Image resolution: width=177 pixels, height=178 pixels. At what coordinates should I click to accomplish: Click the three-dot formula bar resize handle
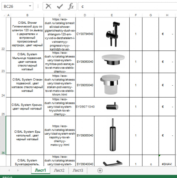[x=38, y=6]
